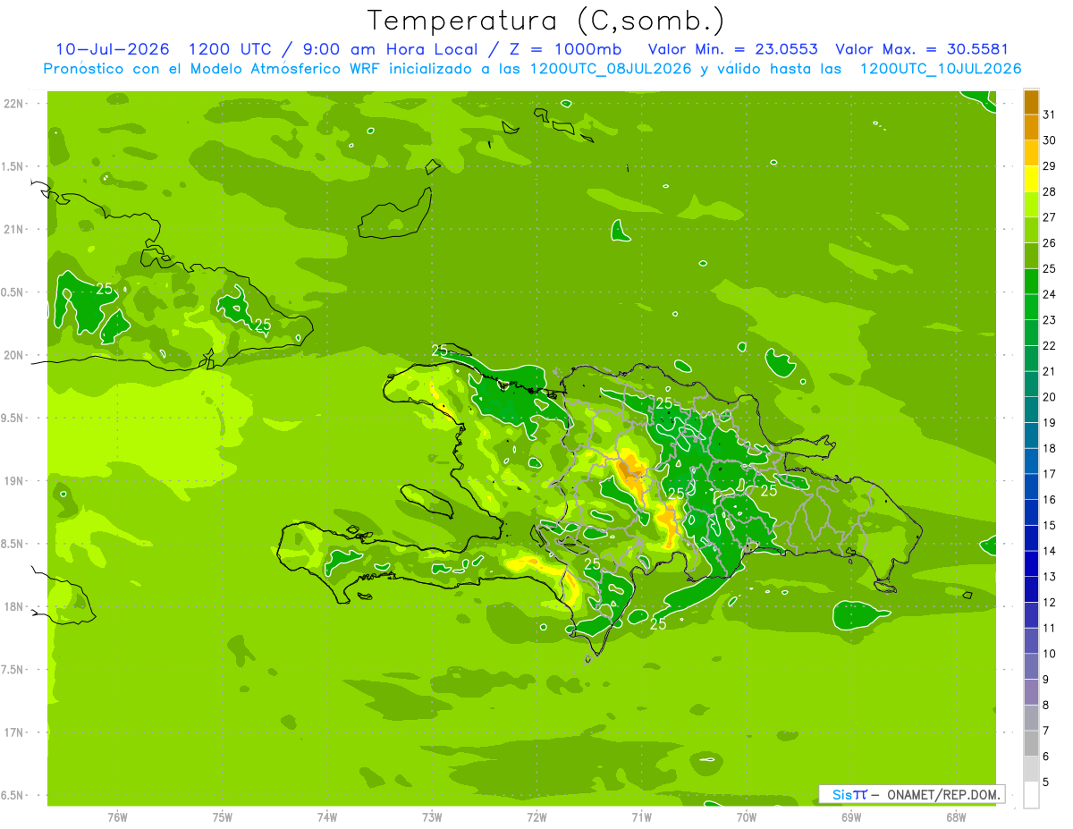The width and height of the screenshot is (1073, 829).
Task: Pick the yellow swatch between 27 and 28
Action: pyautogui.click(x=1031, y=205)
